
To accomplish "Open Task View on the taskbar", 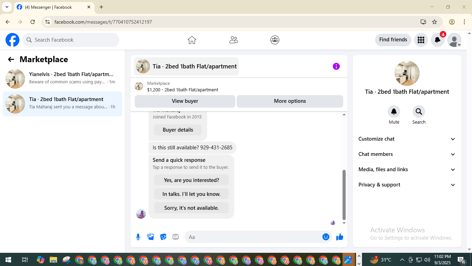I will tap(25, 260).
